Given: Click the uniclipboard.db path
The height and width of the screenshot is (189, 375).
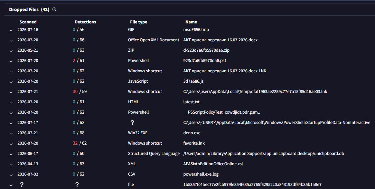Looking at the screenshot, I should click(x=264, y=154).
